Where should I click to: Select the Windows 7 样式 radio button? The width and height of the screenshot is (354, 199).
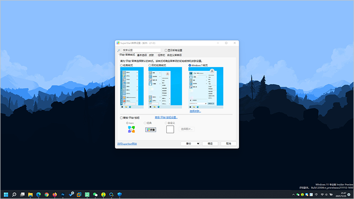(190, 65)
